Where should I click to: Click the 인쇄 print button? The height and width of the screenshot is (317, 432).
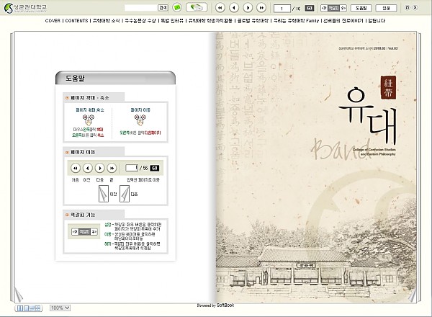tap(386, 8)
